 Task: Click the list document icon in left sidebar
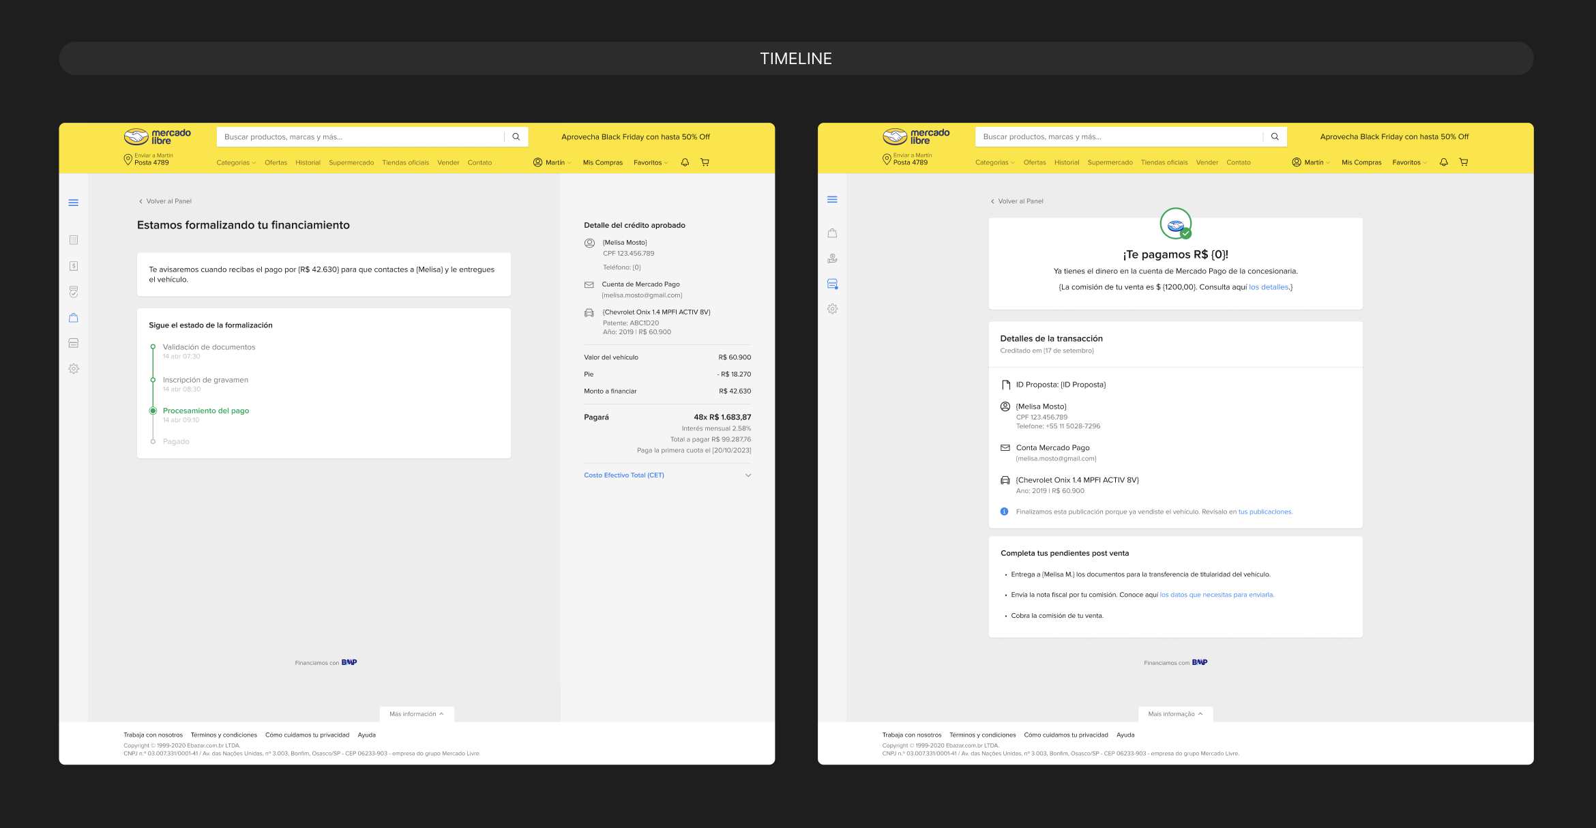[74, 240]
